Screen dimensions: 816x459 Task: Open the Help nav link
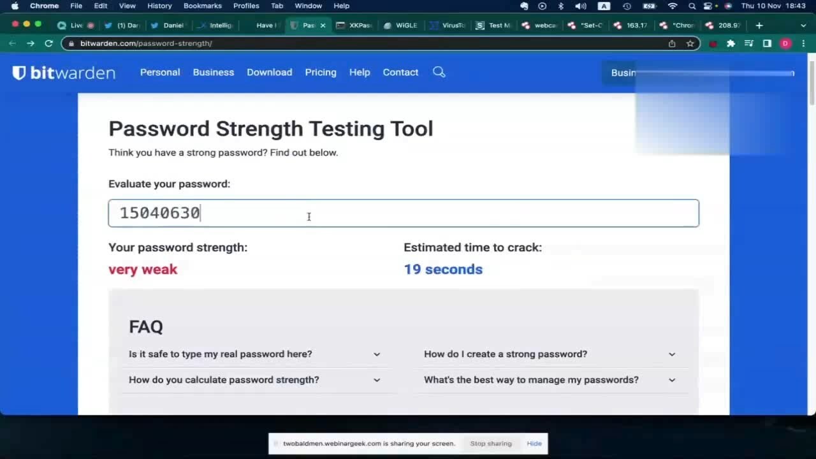pos(360,72)
